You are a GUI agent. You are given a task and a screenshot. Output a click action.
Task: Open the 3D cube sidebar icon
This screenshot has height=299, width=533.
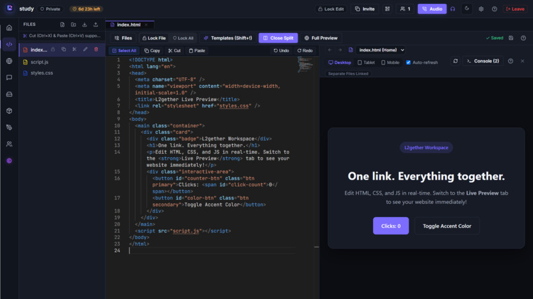pyautogui.click(x=9, y=111)
